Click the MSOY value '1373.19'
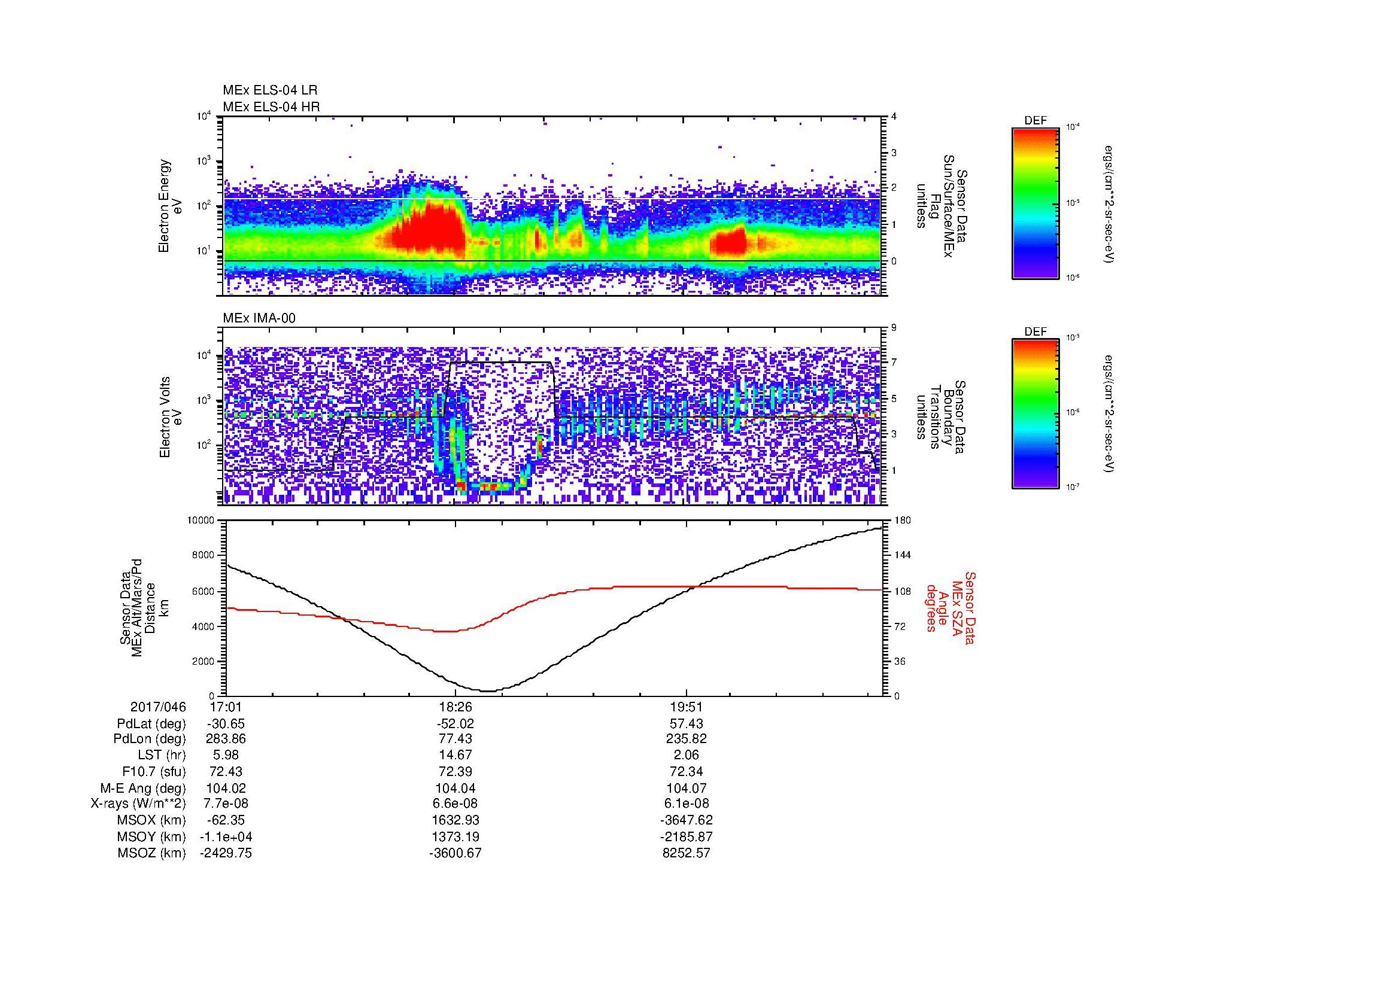The image size is (1400, 989). point(455,837)
